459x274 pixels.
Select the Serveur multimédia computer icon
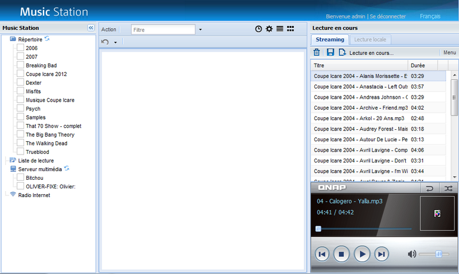13,169
